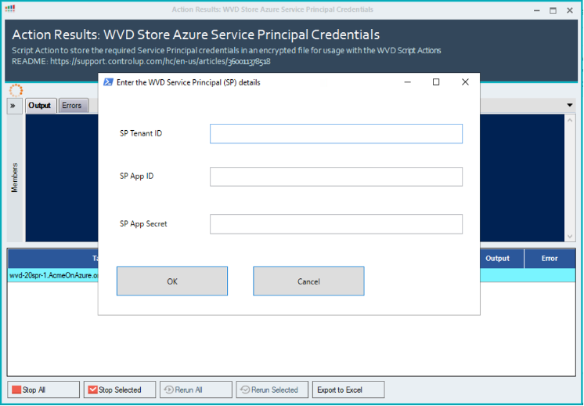
Task: Expand the Members side panel chevron
Action: 13,106
